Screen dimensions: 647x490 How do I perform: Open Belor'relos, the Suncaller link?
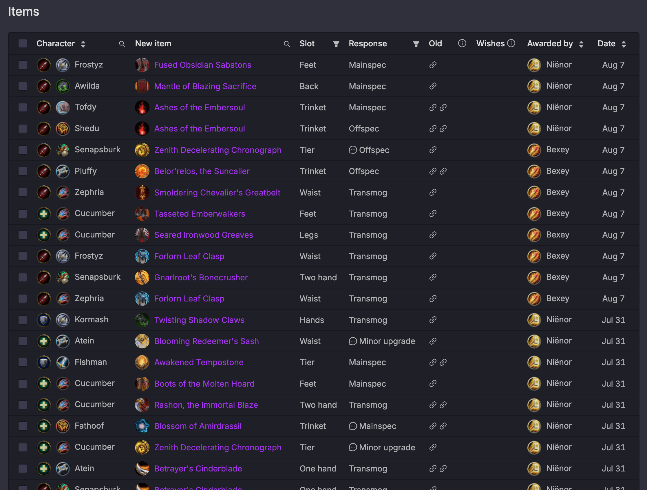click(202, 171)
